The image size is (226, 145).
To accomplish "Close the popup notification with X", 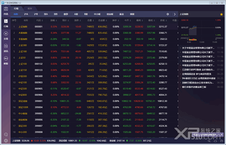I will click(x=222, y=134).
